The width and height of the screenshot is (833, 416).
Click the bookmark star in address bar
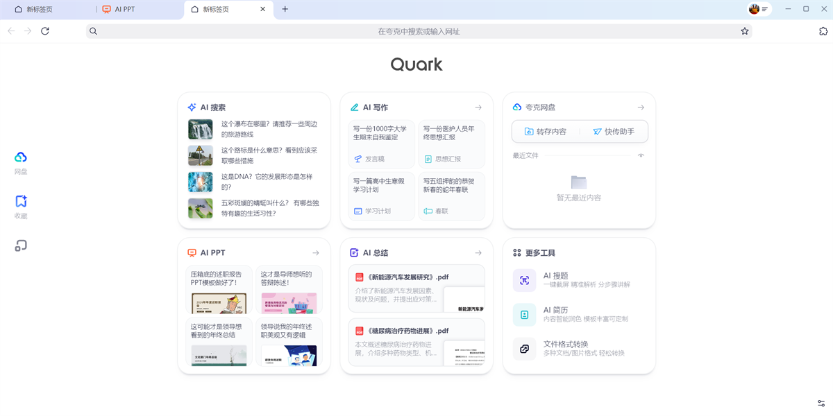click(745, 31)
